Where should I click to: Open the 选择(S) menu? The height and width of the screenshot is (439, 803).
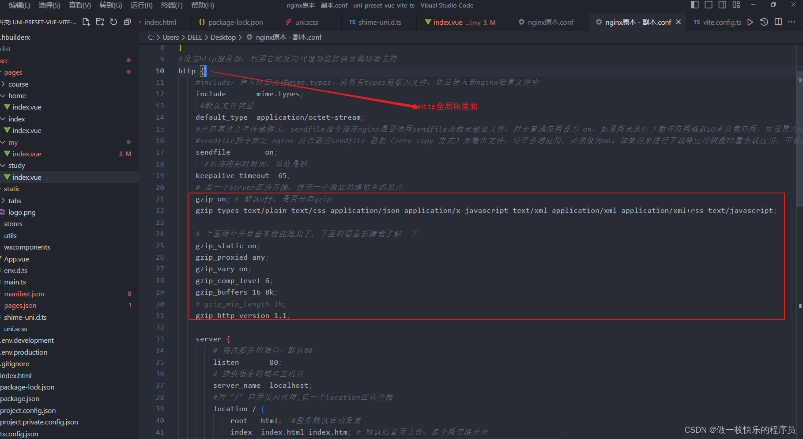click(49, 5)
